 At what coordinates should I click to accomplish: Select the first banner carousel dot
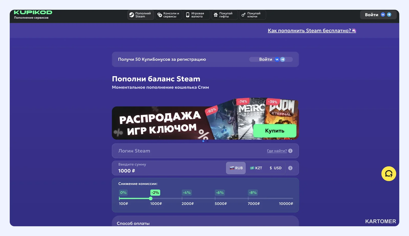point(203,141)
